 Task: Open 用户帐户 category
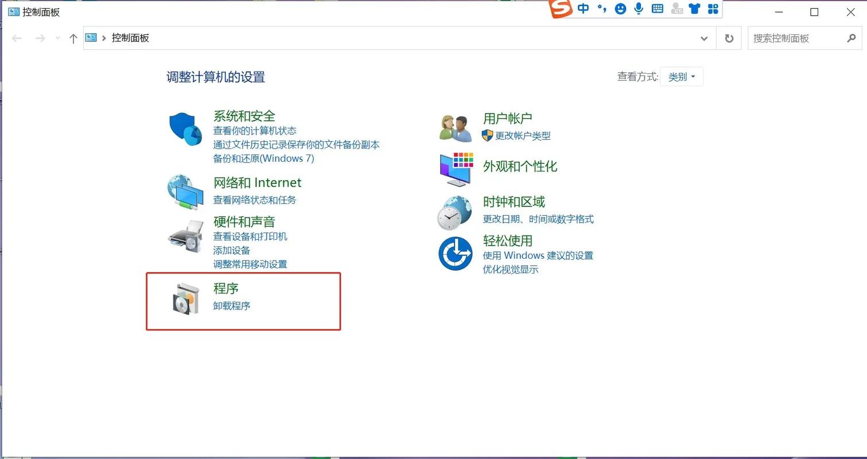coord(507,118)
